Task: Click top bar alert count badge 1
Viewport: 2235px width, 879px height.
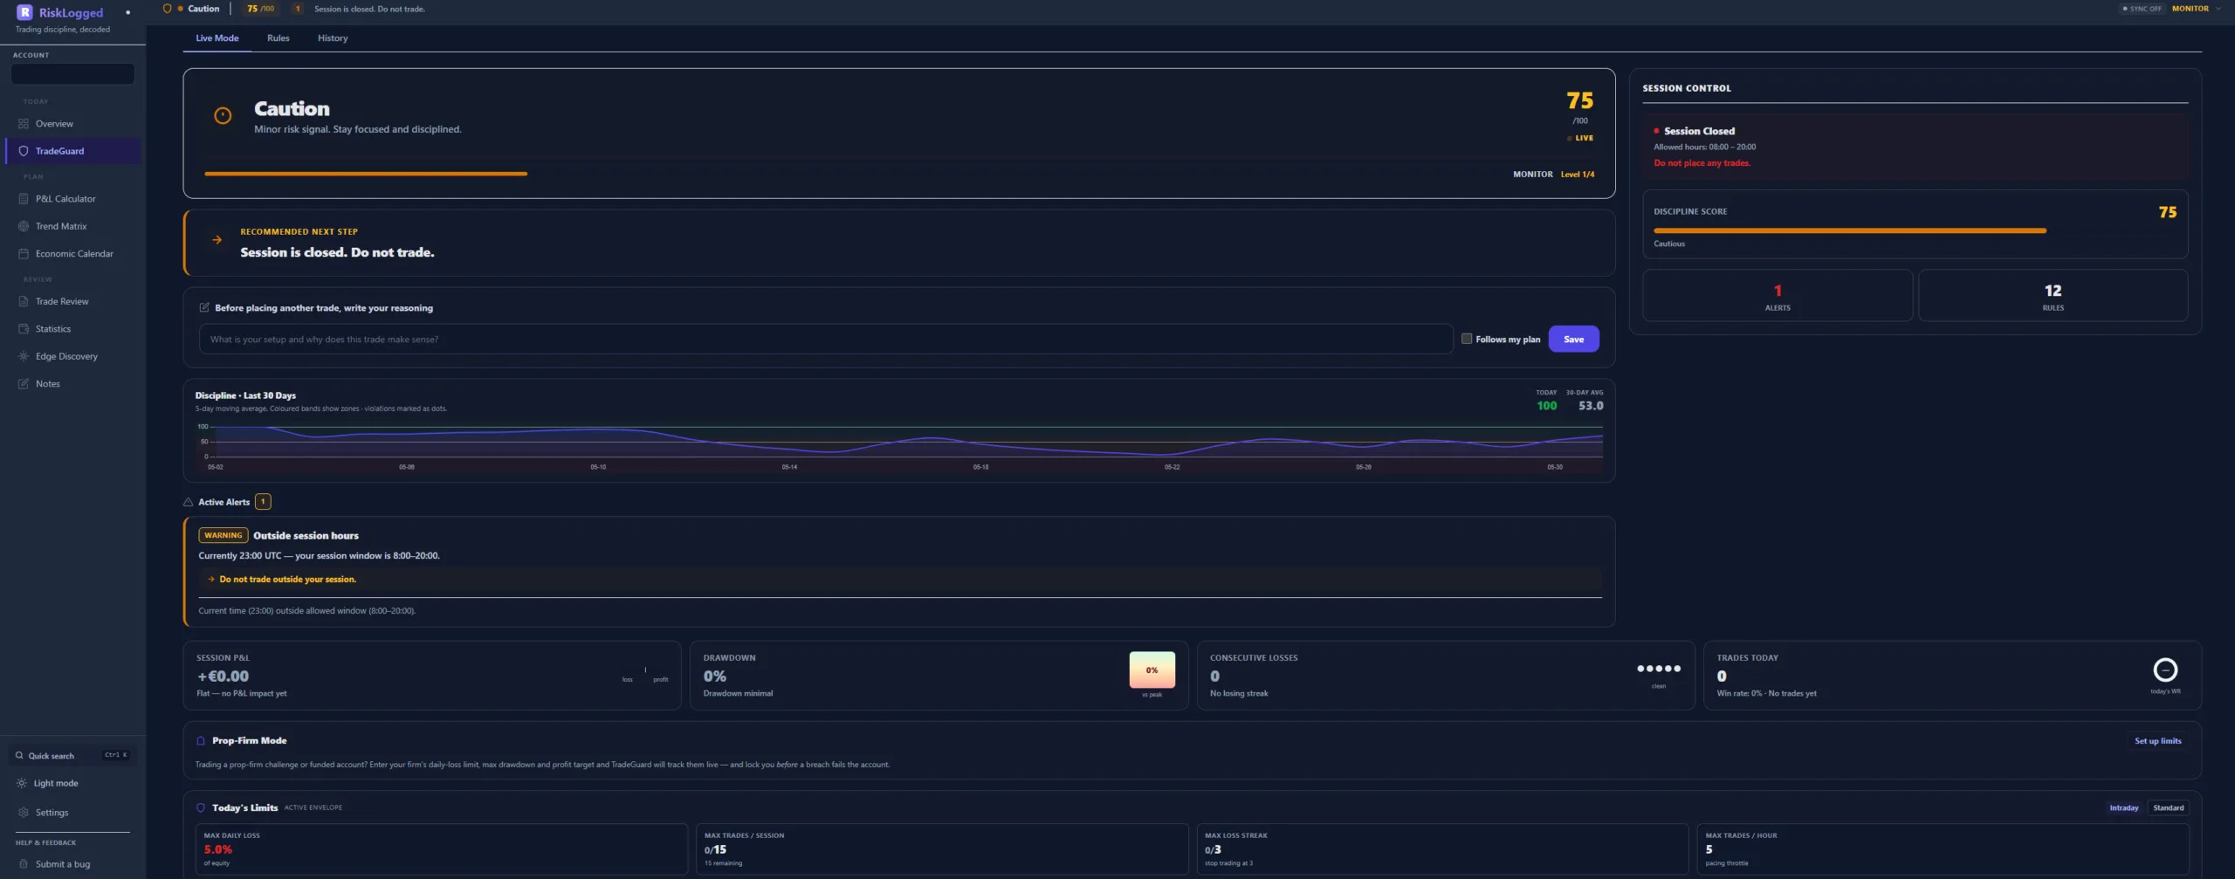Action: 298,9
